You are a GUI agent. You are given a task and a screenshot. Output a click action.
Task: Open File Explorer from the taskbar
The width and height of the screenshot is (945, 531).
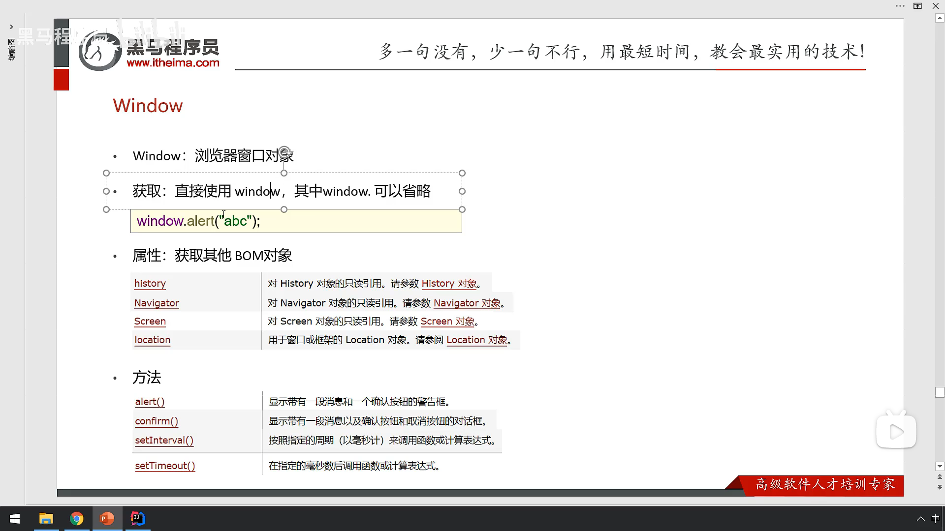46,519
